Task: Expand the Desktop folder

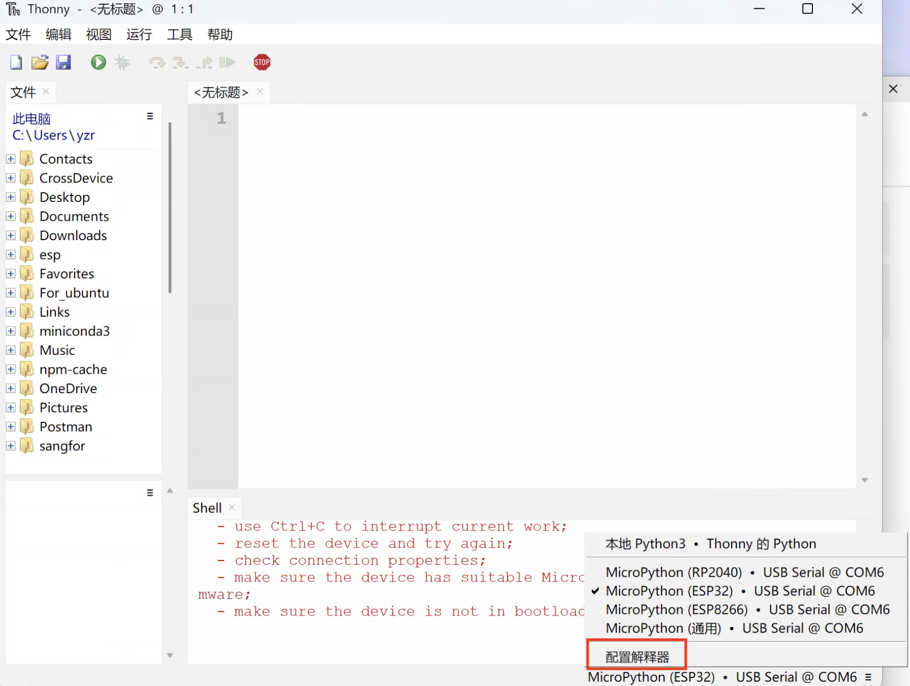Action: [x=10, y=197]
